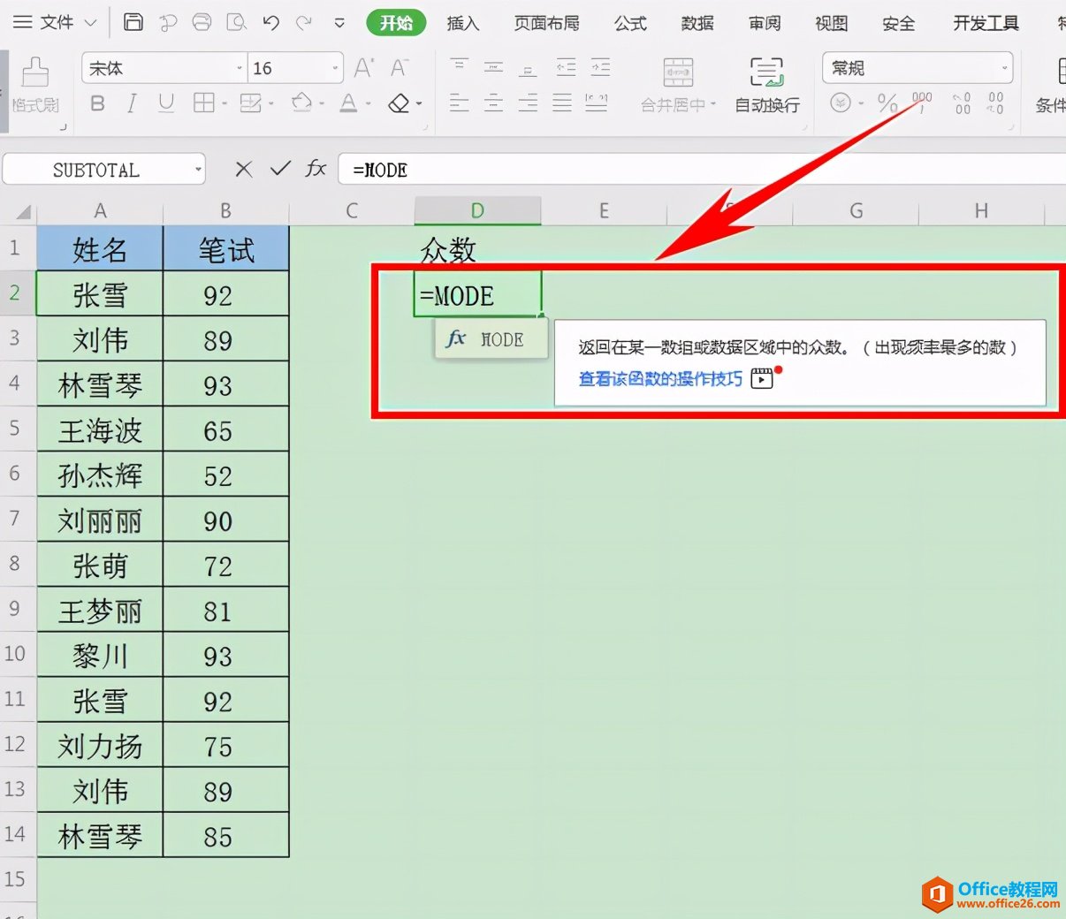Click the fx insert function icon

316,168
